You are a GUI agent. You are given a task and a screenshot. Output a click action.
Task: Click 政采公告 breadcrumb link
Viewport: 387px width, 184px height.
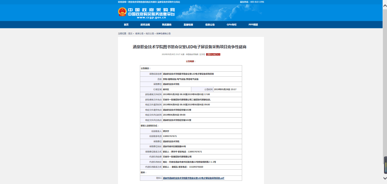(x=139, y=34)
